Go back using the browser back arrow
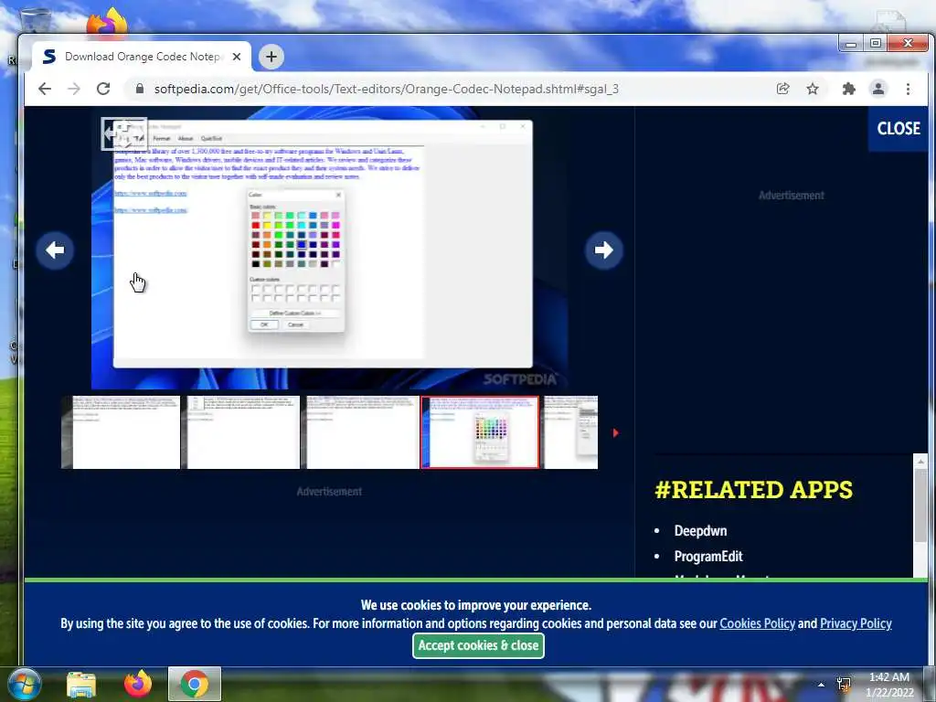 point(45,89)
